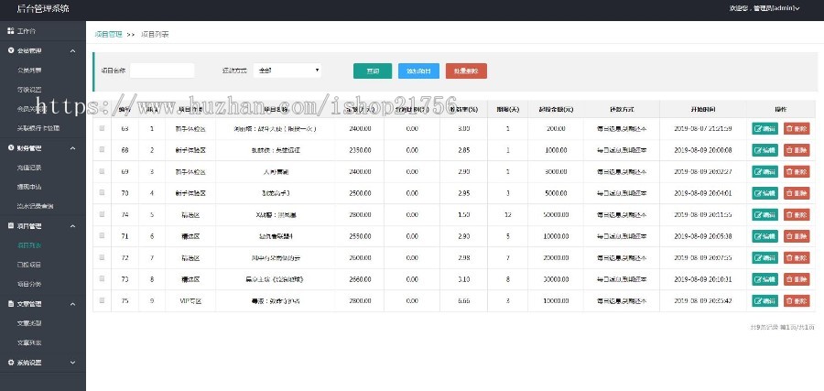Tick the checkbox for project ID 68
This screenshot has width=824, height=391.
click(102, 149)
